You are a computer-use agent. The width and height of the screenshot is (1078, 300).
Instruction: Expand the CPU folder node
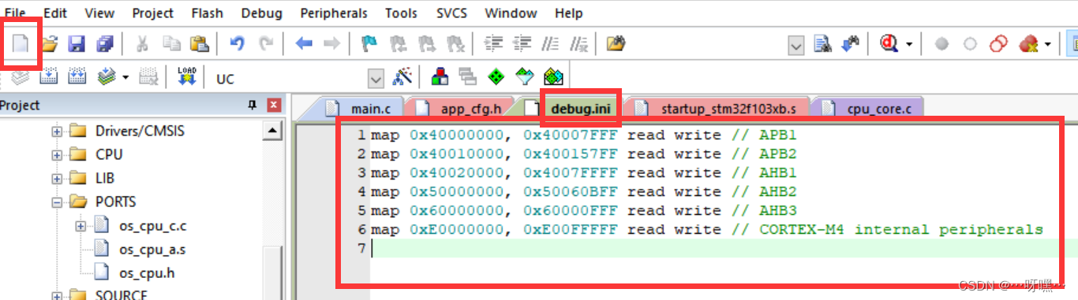(57, 154)
